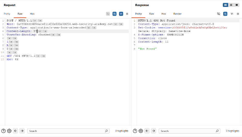Image resolution: width=242 pixels, height=137 pixels.
Task: Go to previous match in Response search
Action: [x=147, y=131]
